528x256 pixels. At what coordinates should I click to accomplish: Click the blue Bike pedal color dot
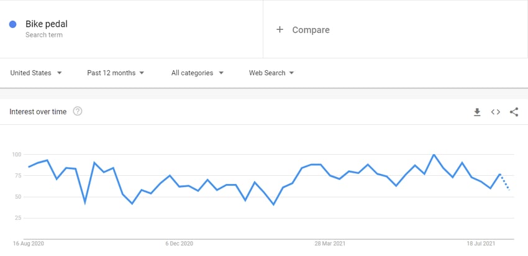(13, 24)
